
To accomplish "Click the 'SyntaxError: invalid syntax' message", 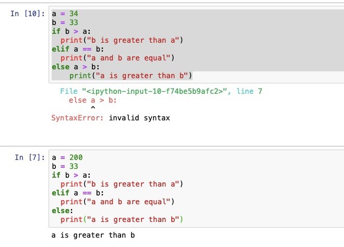I will point(111,118).
